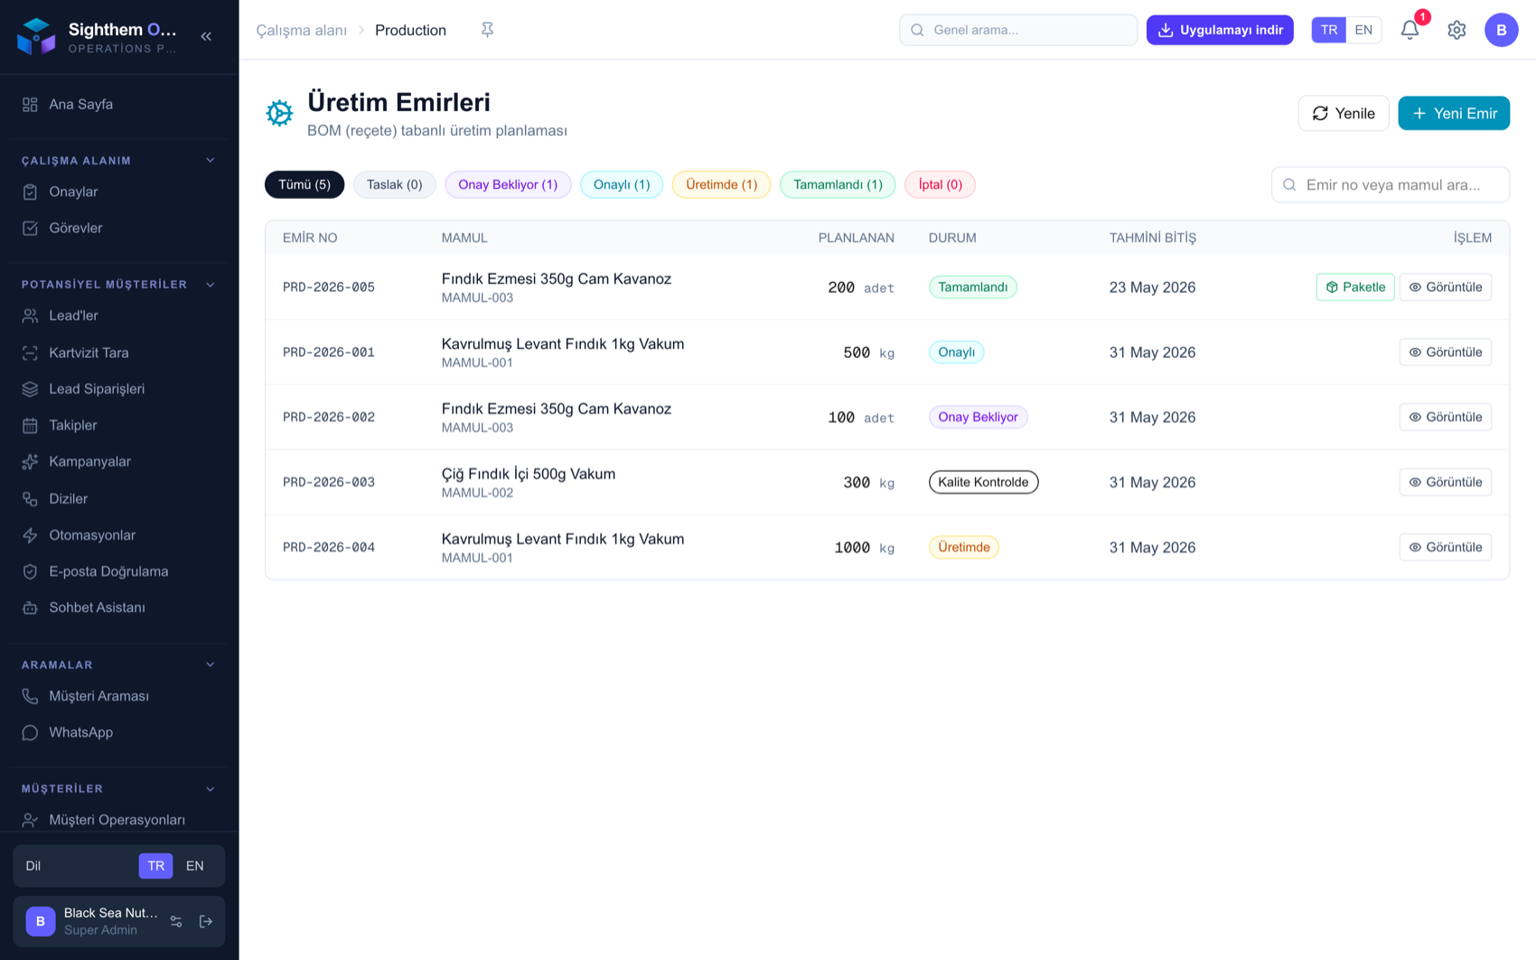The height and width of the screenshot is (960, 1536).
Task: Focus the Emir no veya mamul search field
Action: 1390,184
